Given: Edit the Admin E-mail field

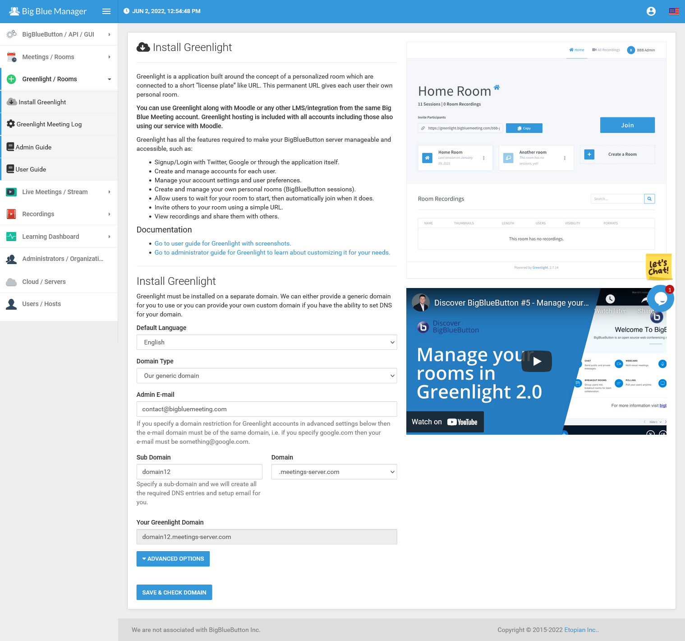Looking at the screenshot, I should click(267, 409).
